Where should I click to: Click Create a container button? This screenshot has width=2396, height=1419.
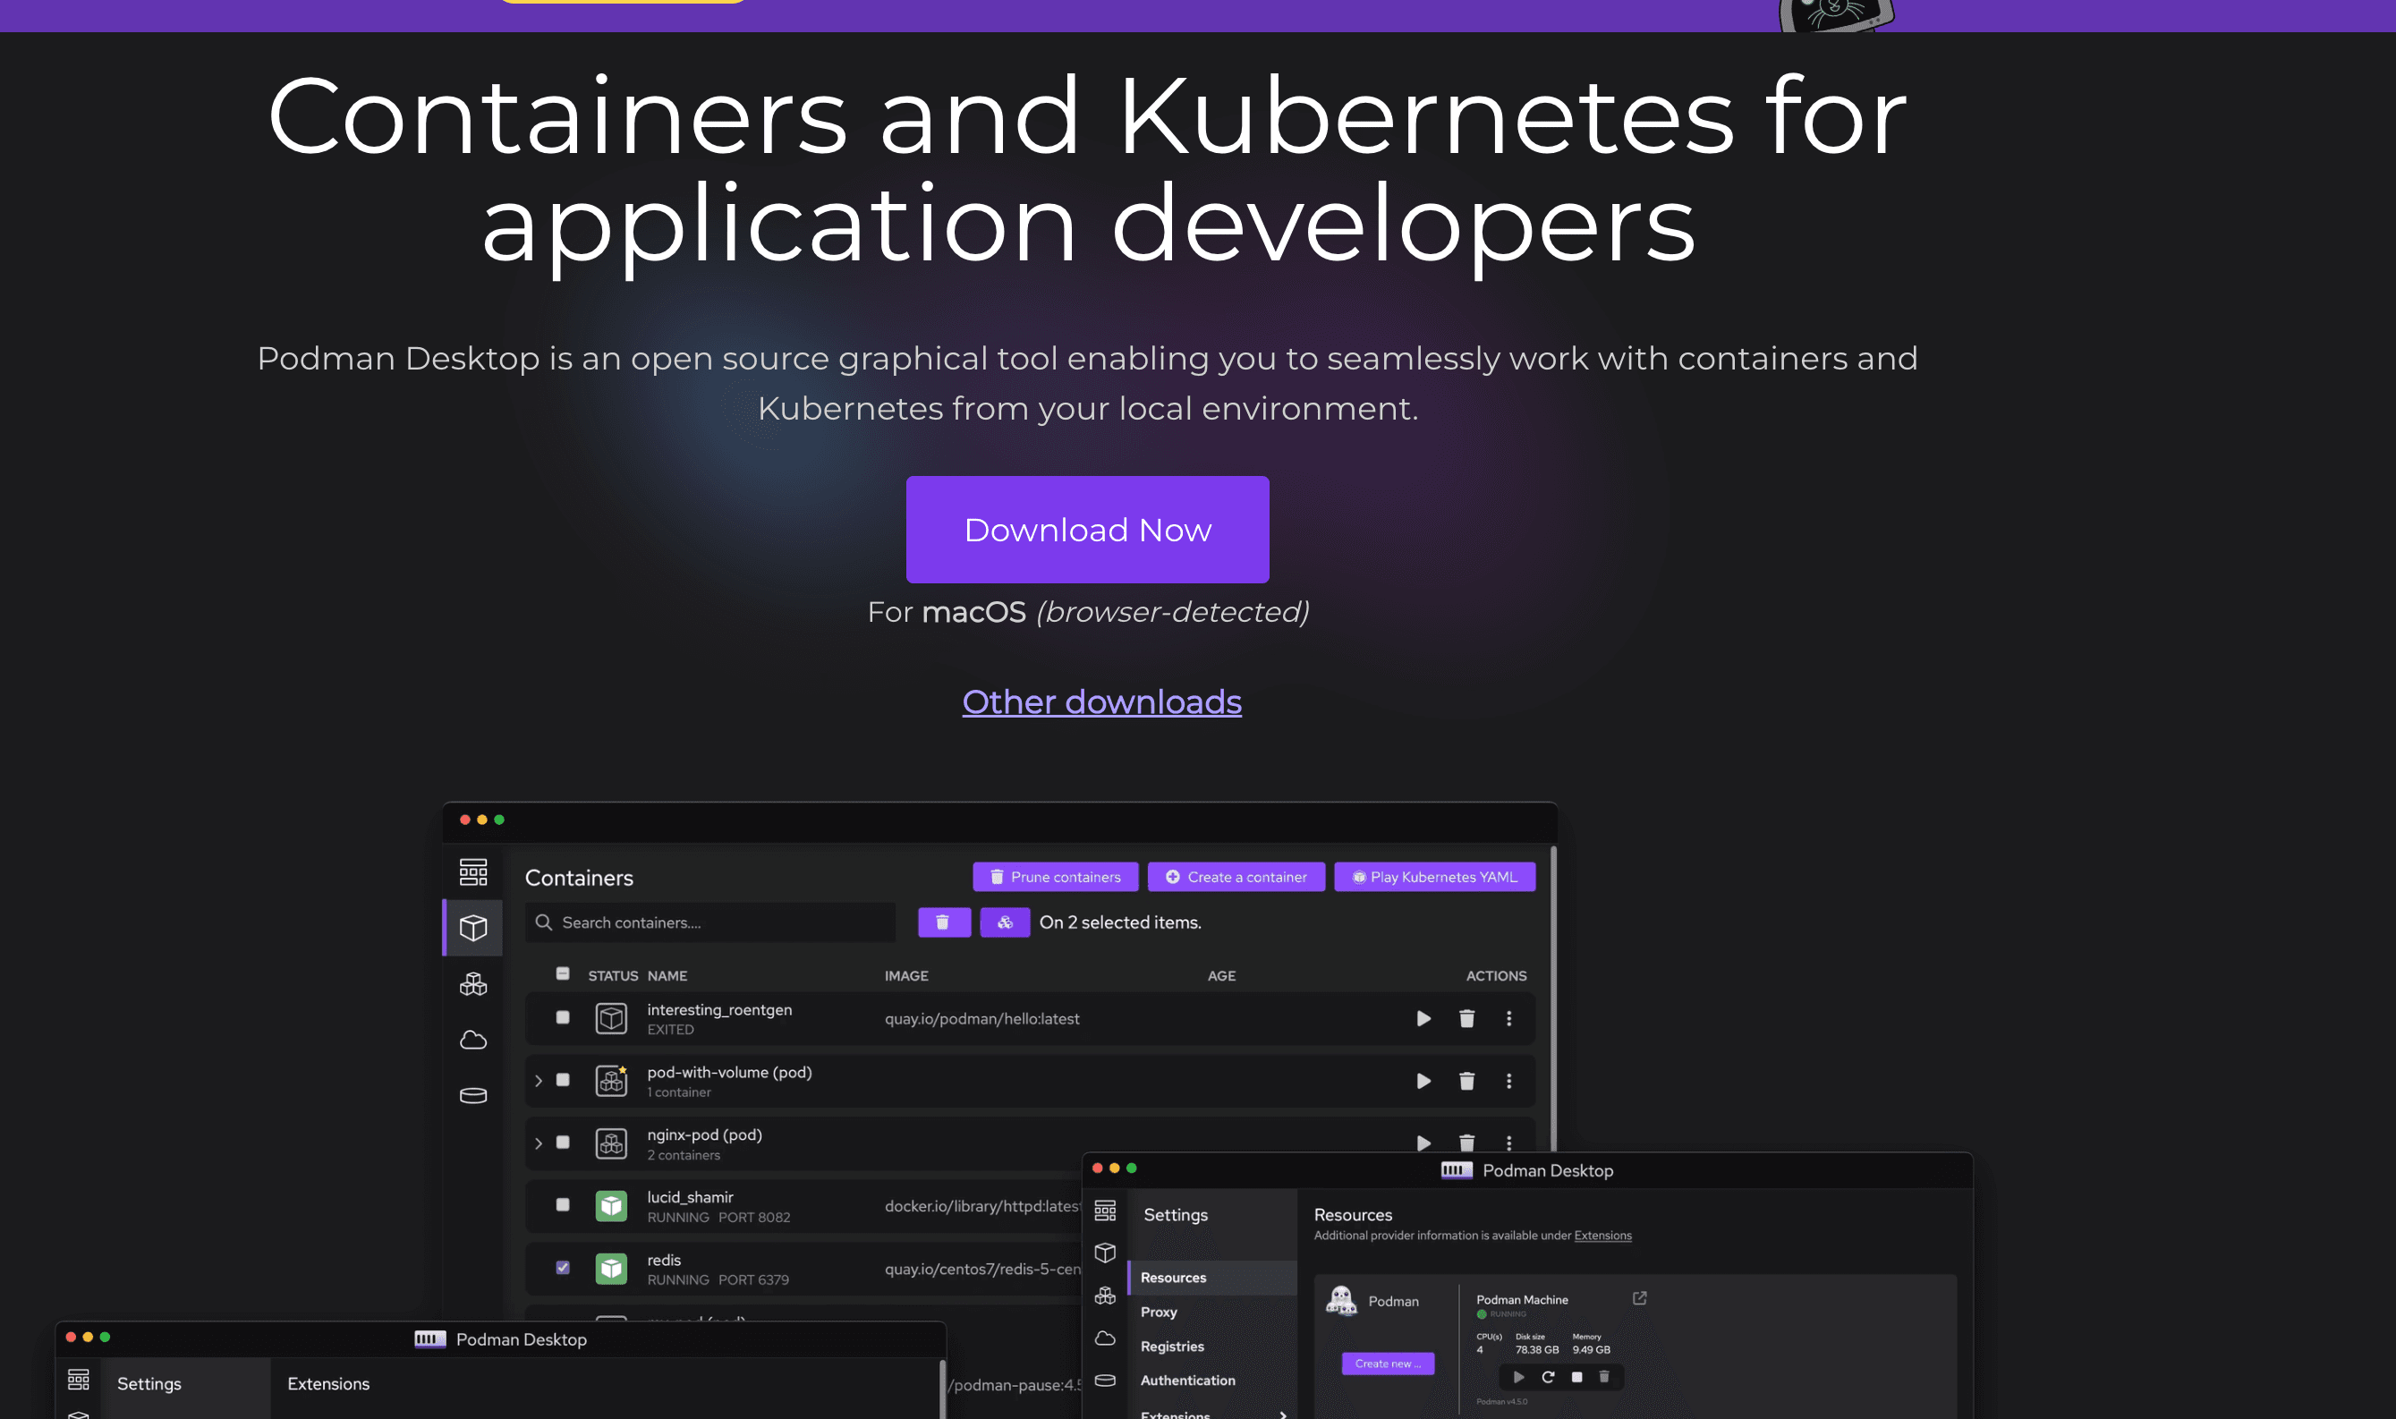tap(1236, 877)
